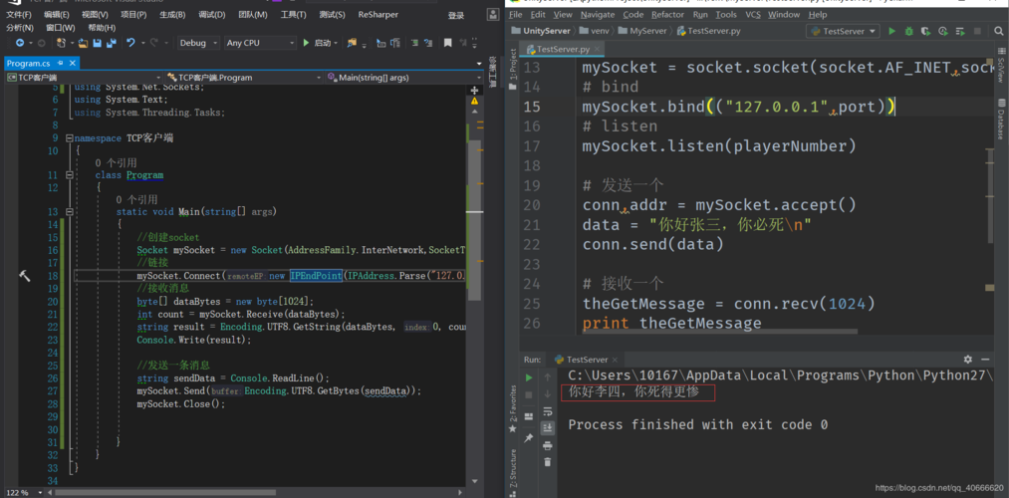Click the open file folder icon in Visual Studio

(83, 43)
